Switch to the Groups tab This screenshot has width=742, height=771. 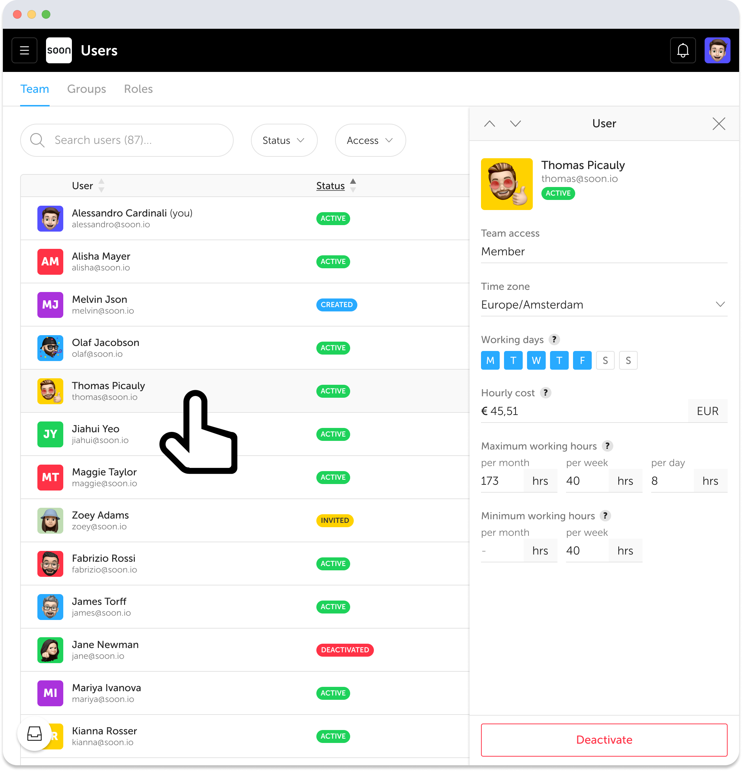click(x=87, y=89)
